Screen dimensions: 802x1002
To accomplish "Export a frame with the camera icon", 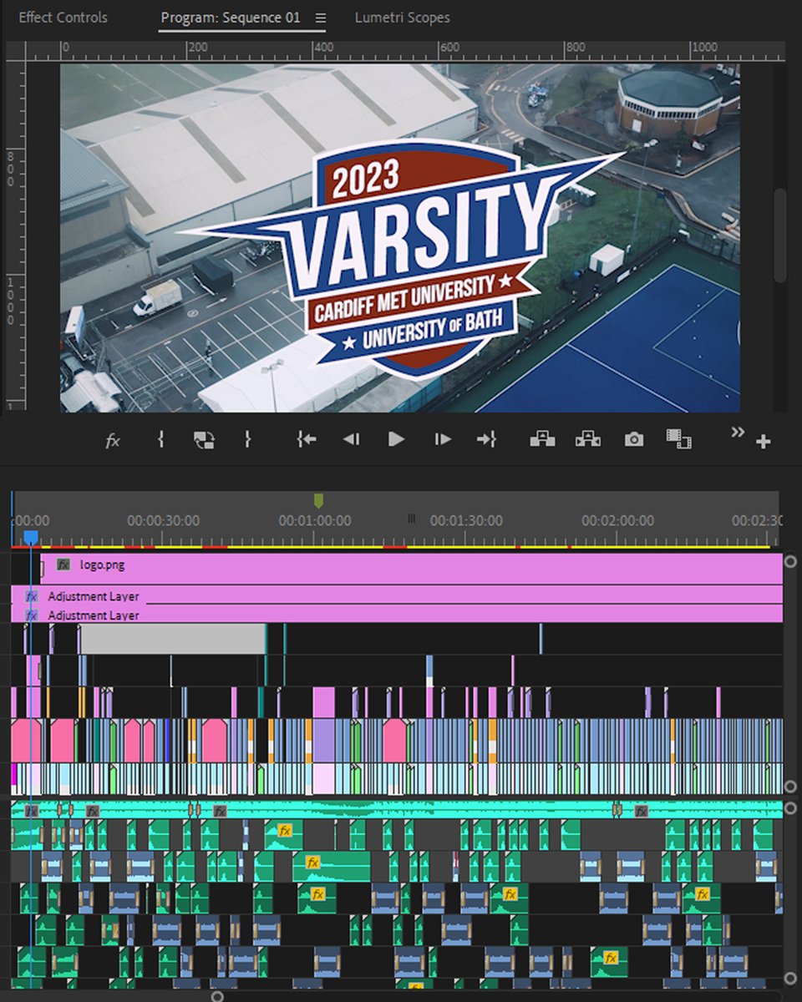I will pyautogui.click(x=634, y=439).
